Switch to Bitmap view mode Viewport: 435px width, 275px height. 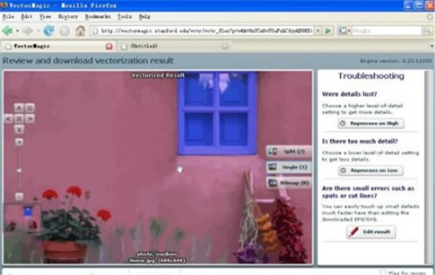point(289,183)
